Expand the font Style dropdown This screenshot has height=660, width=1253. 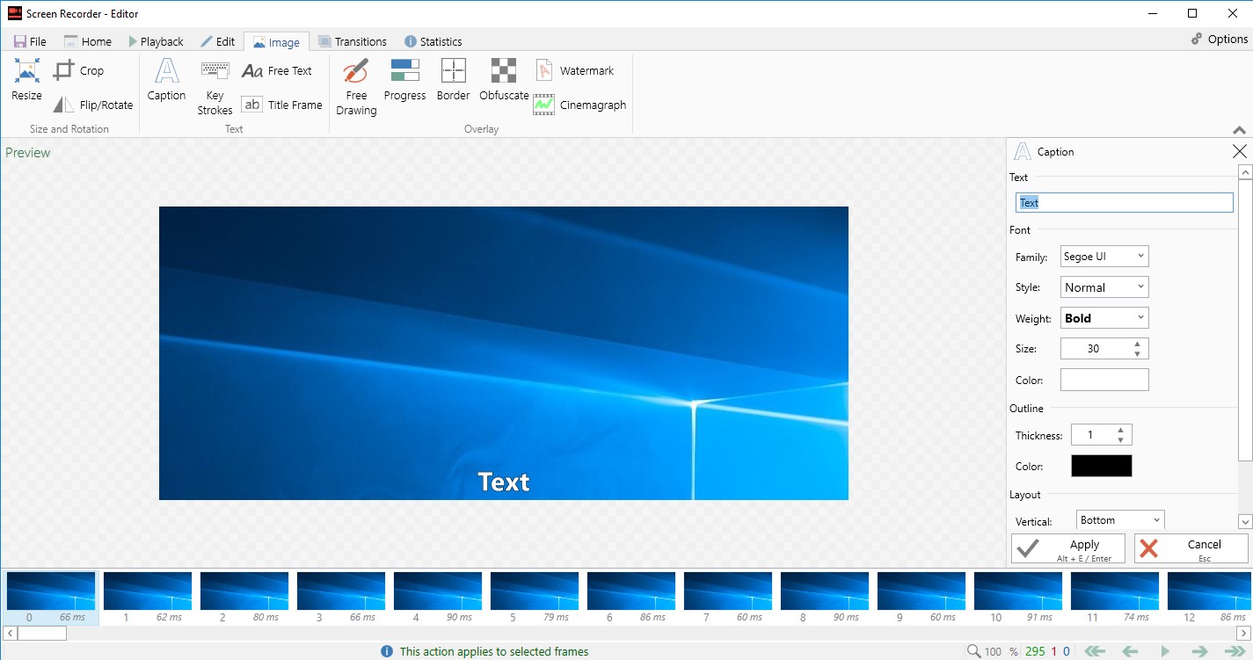(x=1104, y=287)
